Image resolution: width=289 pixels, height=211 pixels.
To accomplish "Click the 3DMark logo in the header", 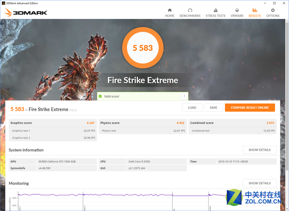I will pyautogui.click(x=27, y=13).
